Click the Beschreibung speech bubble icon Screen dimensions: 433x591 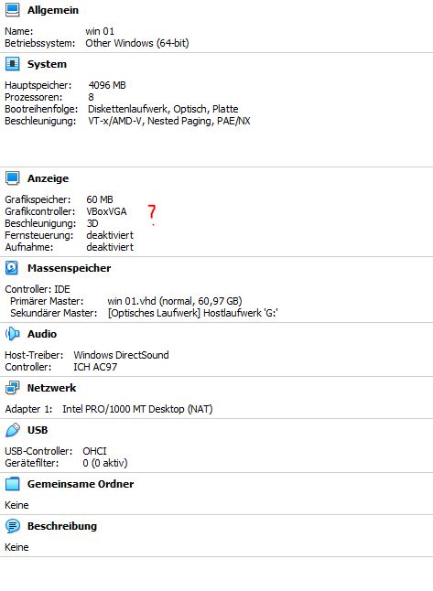coord(12,526)
